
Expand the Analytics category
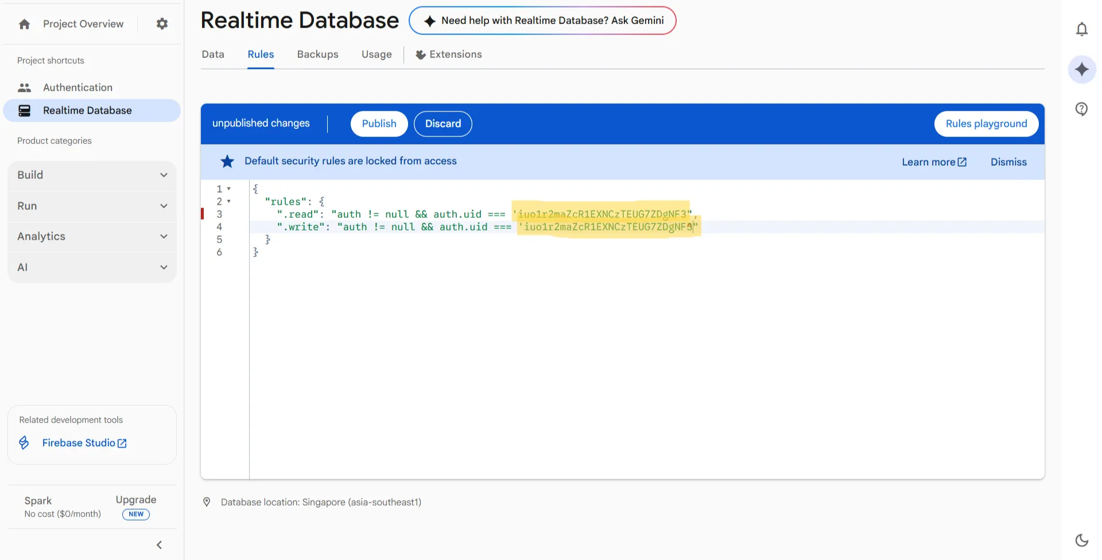coord(92,236)
